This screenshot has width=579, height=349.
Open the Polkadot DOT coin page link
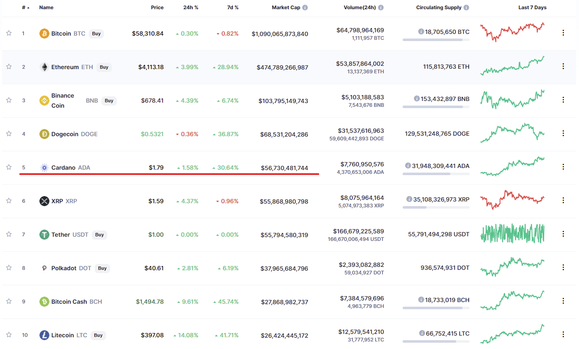tap(71, 268)
